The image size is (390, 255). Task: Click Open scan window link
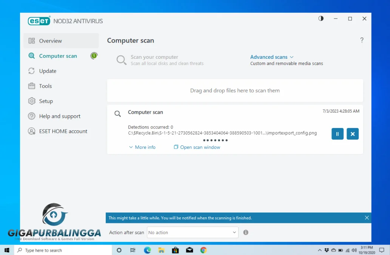coord(197,147)
